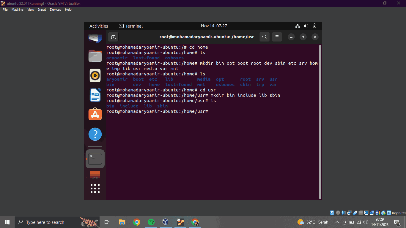406x228 pixels.
Task: Open VirtualBox Devices menu
Action: (55, 9)
